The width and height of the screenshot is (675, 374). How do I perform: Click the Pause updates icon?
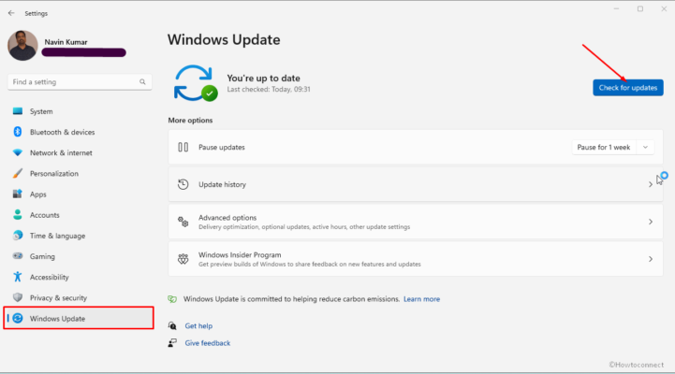click(183, 147)
